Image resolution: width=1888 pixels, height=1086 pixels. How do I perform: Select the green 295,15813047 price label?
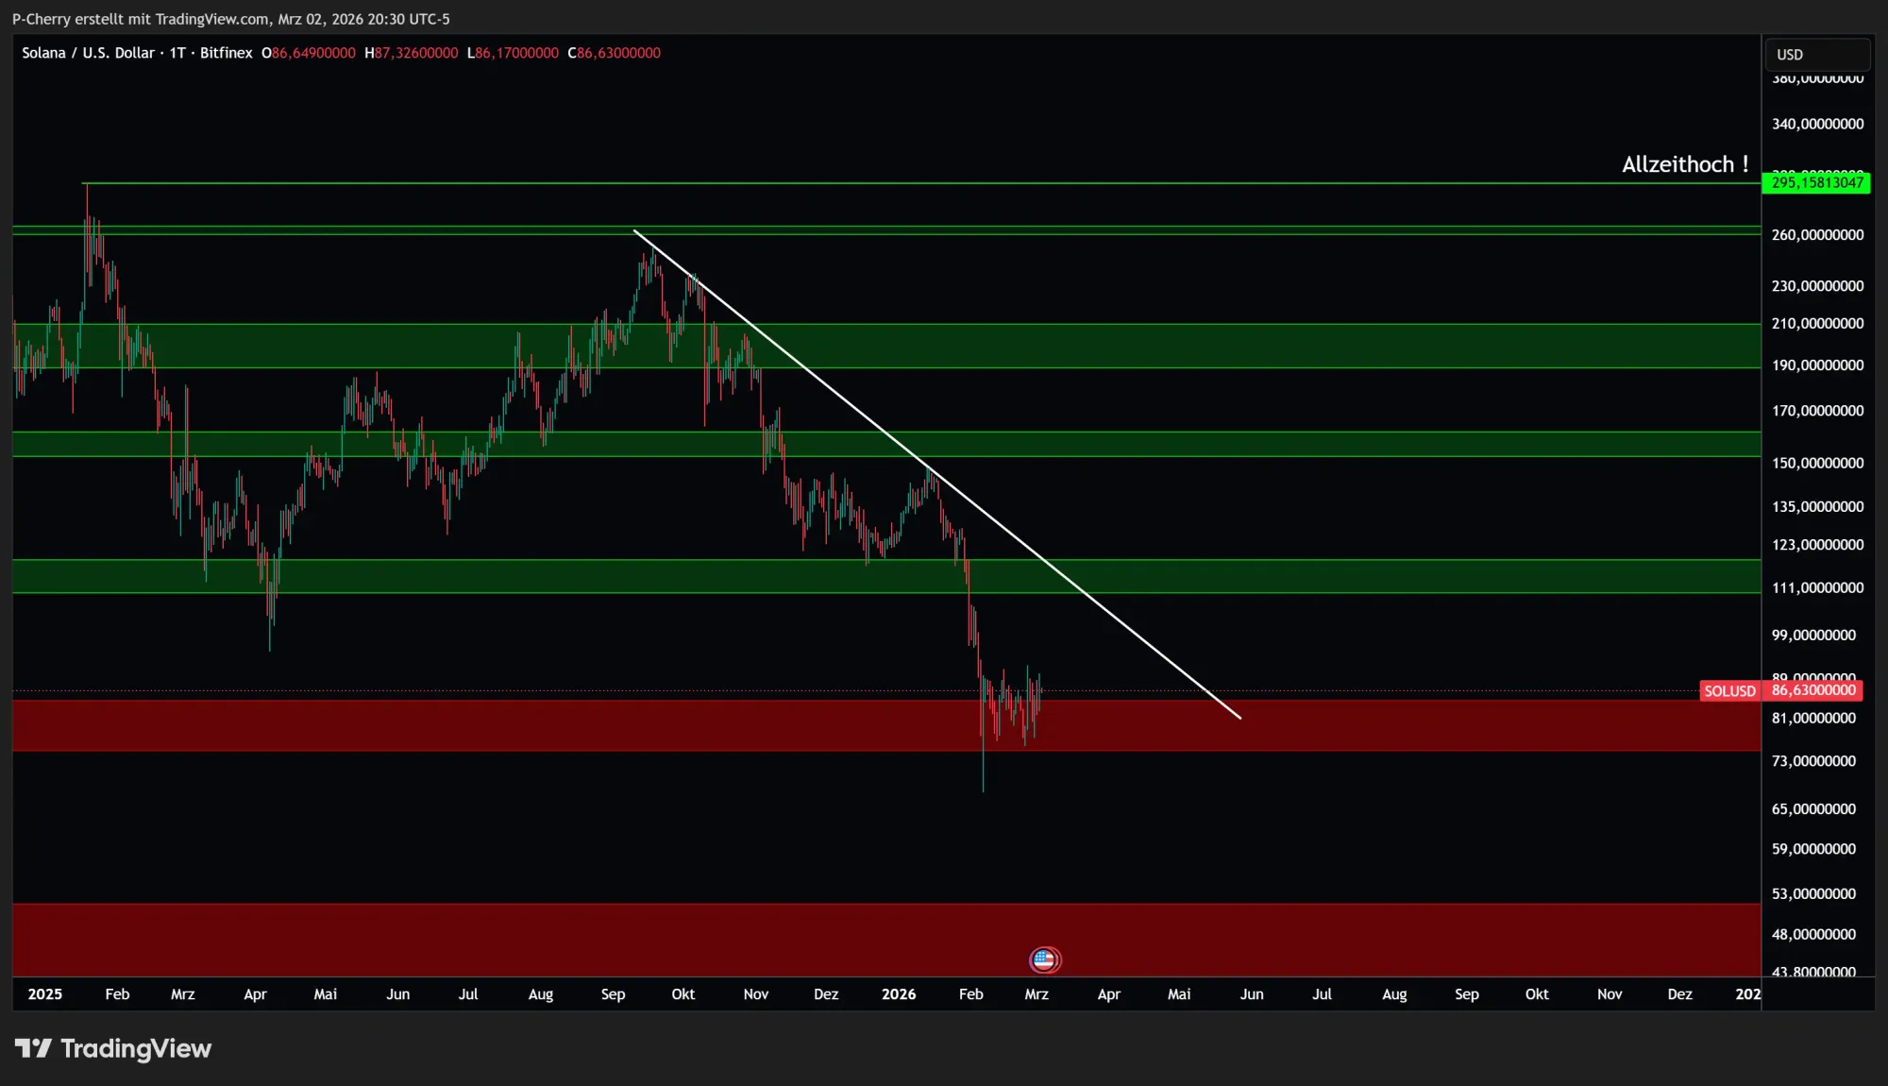point(1816,182)
